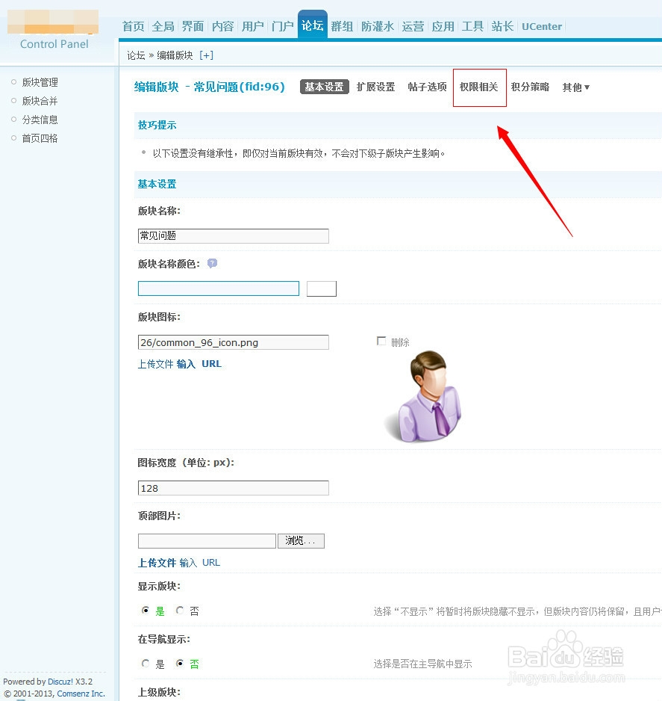662x701 pixels.
Task: Open the 论坛 section in top navigation
Action: click(312, 25)
